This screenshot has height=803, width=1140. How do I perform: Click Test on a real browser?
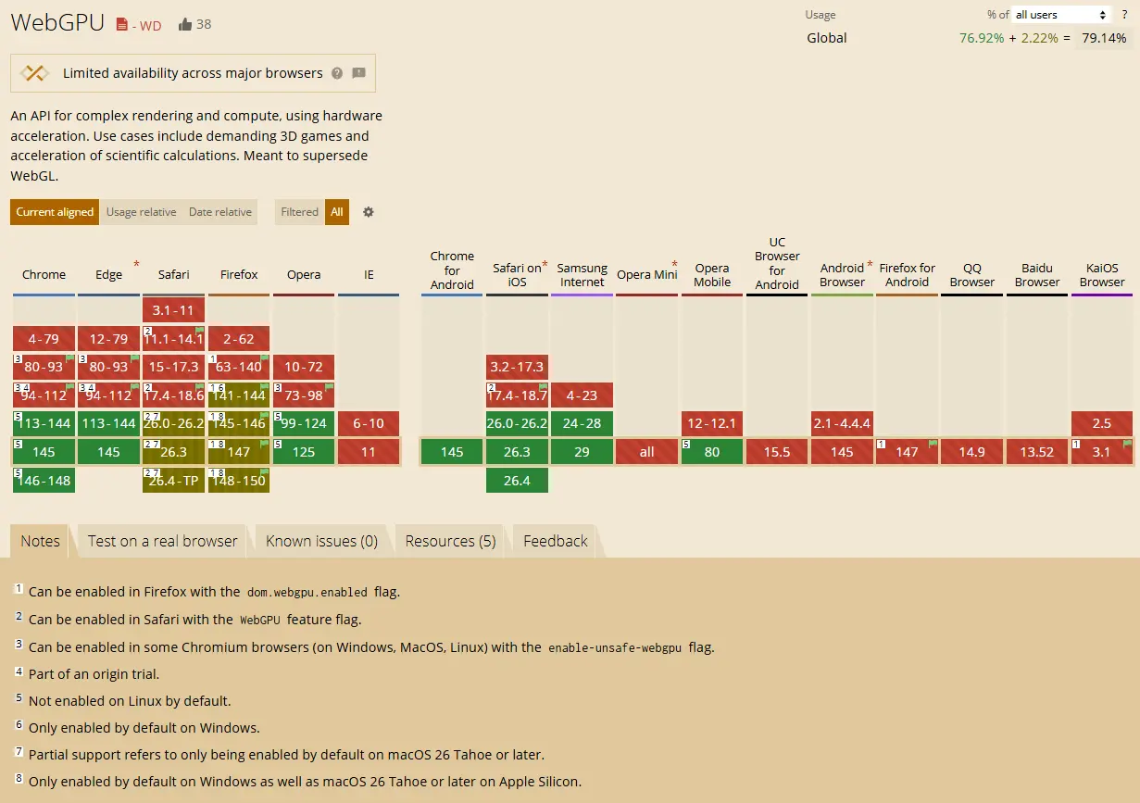click(161, 541)
